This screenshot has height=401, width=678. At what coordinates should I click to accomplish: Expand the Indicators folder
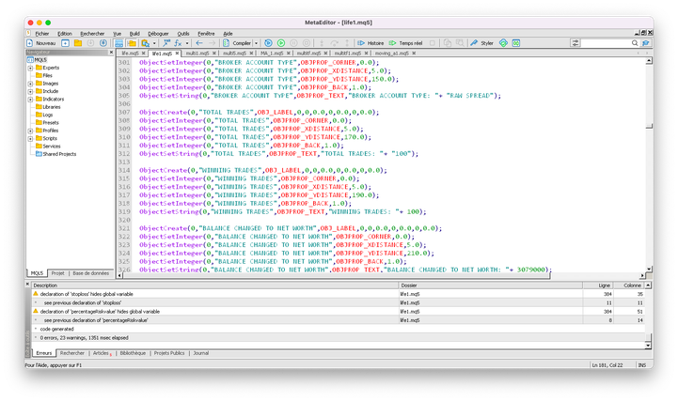tap(31, 100)
